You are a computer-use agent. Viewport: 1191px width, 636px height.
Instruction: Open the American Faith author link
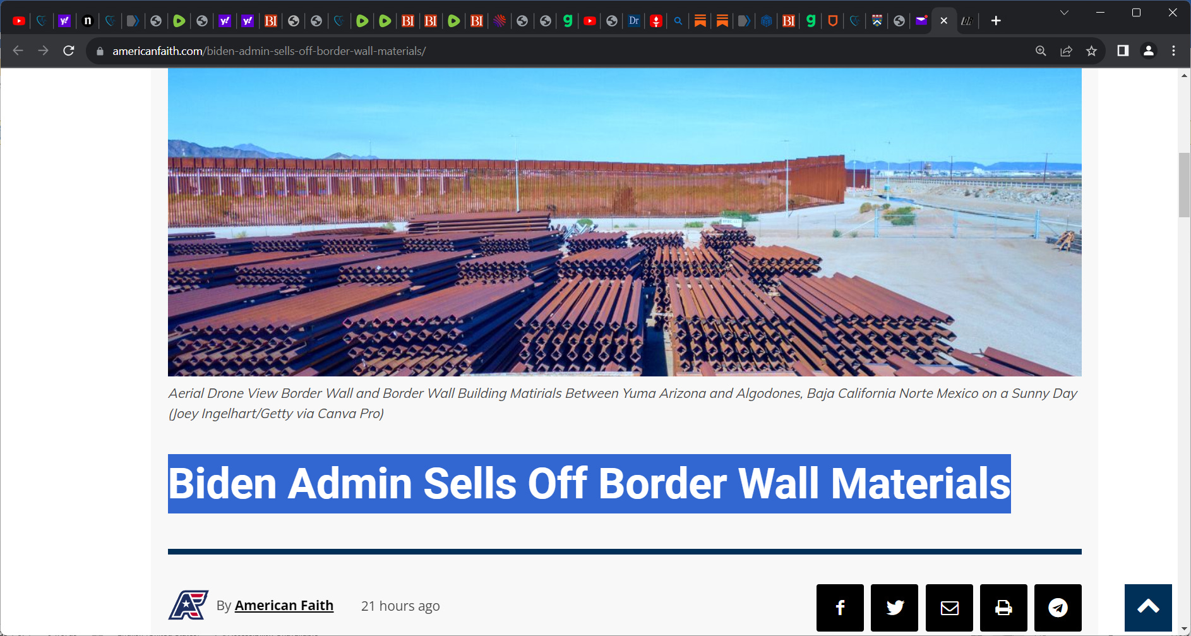click(x=284, y=605)
